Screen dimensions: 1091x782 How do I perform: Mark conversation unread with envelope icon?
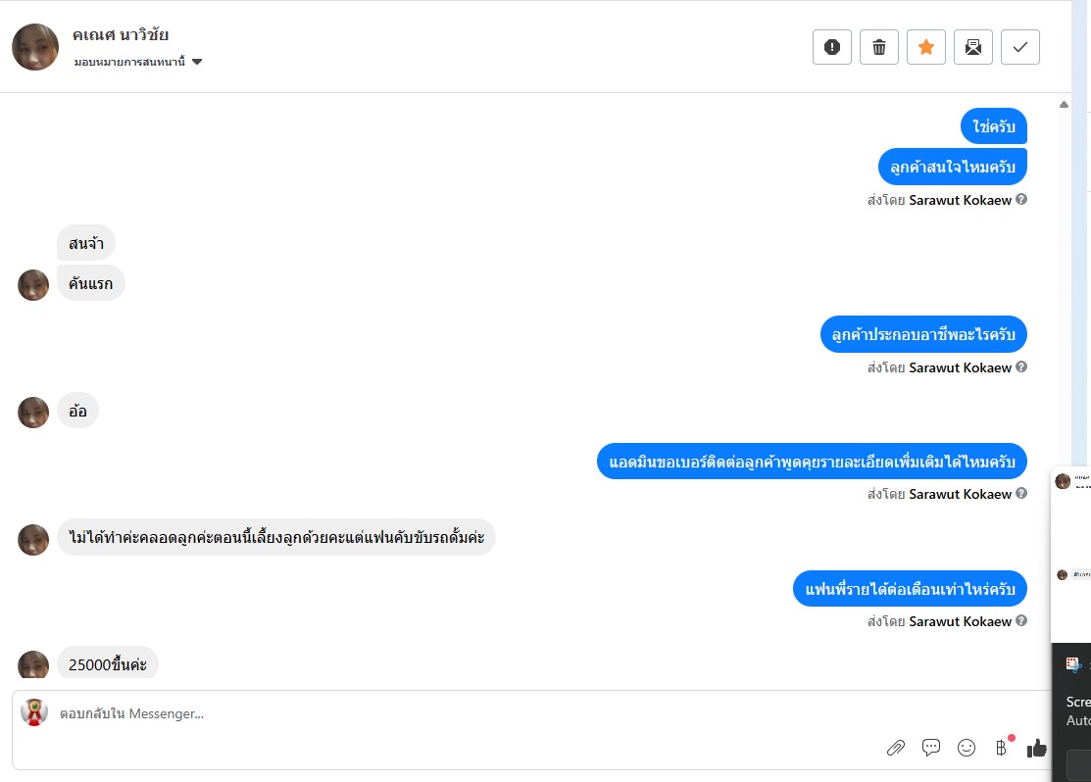(973, 47)
